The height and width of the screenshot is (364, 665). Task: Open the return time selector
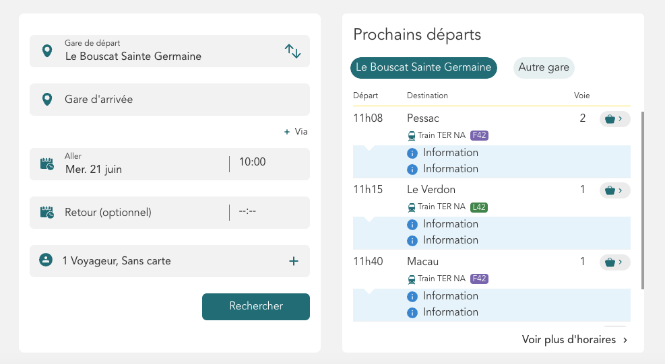pos(247,211)
